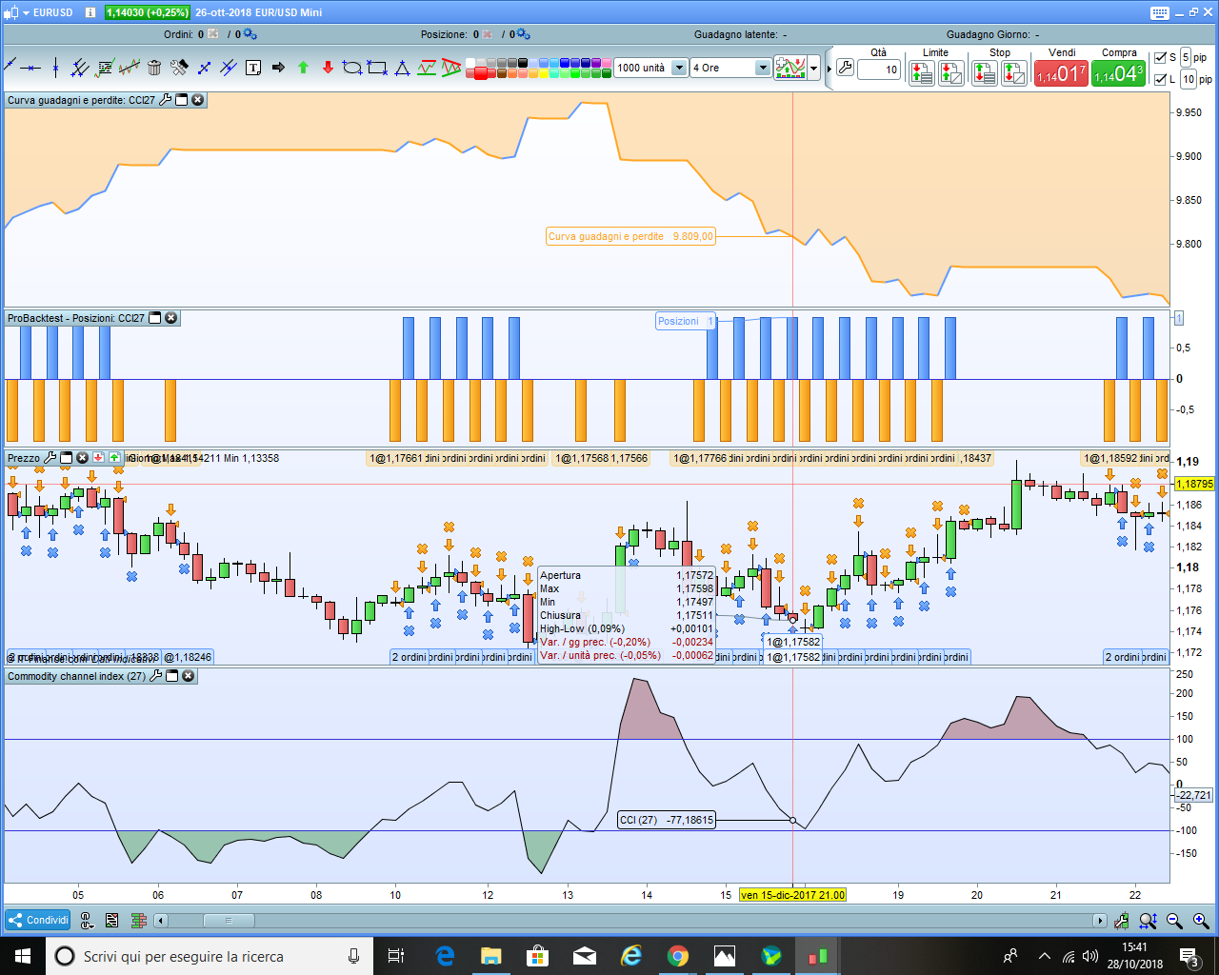Click the Vendi sell price button
The width and height of the screenshot is (1219, 975).
point(1061,73)
